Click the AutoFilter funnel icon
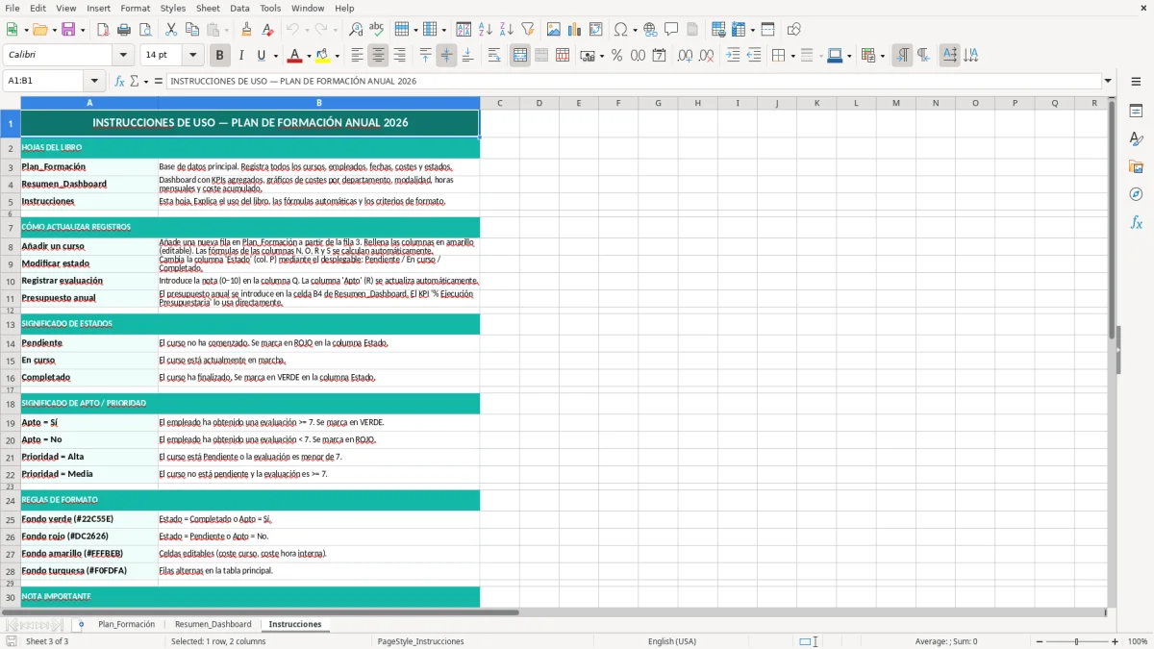This screenshot has width=1154, height=649. (x=528, y=30)
